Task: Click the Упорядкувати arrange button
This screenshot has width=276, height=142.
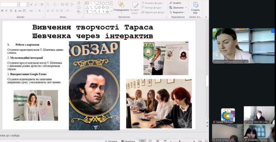Action: (121, 8)
